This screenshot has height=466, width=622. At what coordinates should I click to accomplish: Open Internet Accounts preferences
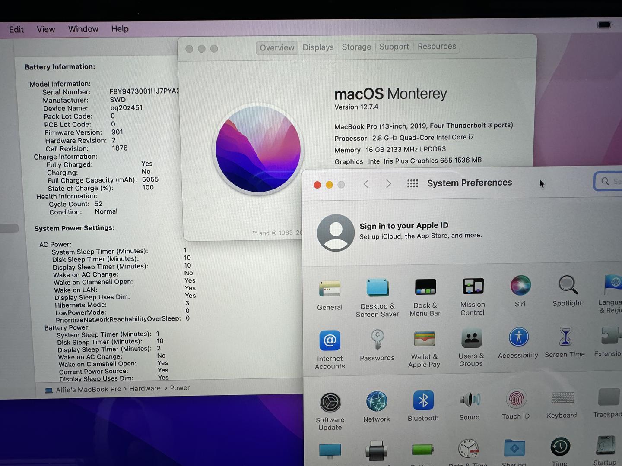tap(330, 350)
